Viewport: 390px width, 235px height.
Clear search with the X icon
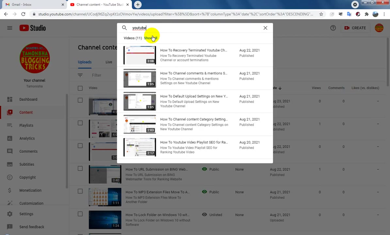[265, 28]
